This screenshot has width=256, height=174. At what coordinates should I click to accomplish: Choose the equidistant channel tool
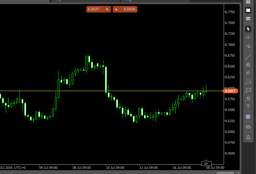click(x=248, y=65)
